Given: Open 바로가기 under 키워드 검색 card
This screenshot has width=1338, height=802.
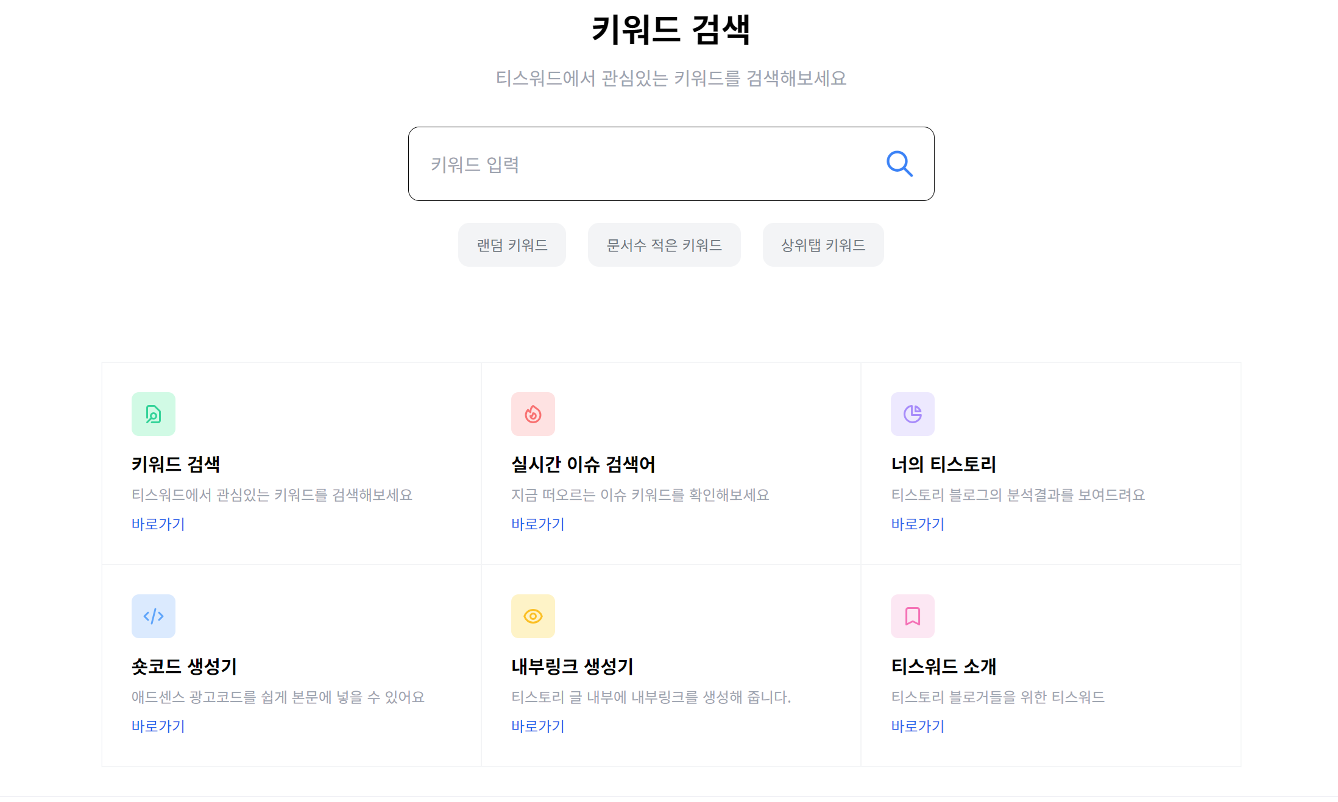Looking at the screenshot, I should [158, 524].
